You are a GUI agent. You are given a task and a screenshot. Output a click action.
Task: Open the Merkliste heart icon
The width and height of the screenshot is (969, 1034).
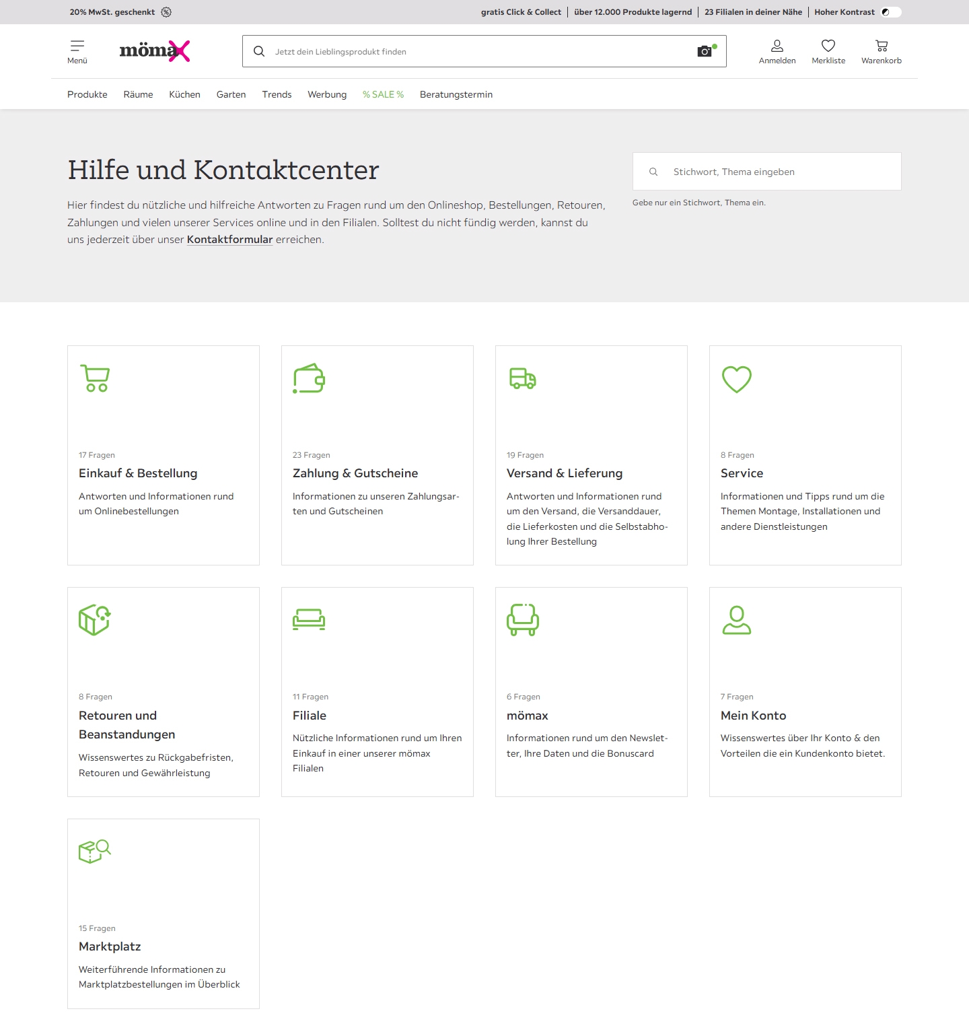point(828,46)
